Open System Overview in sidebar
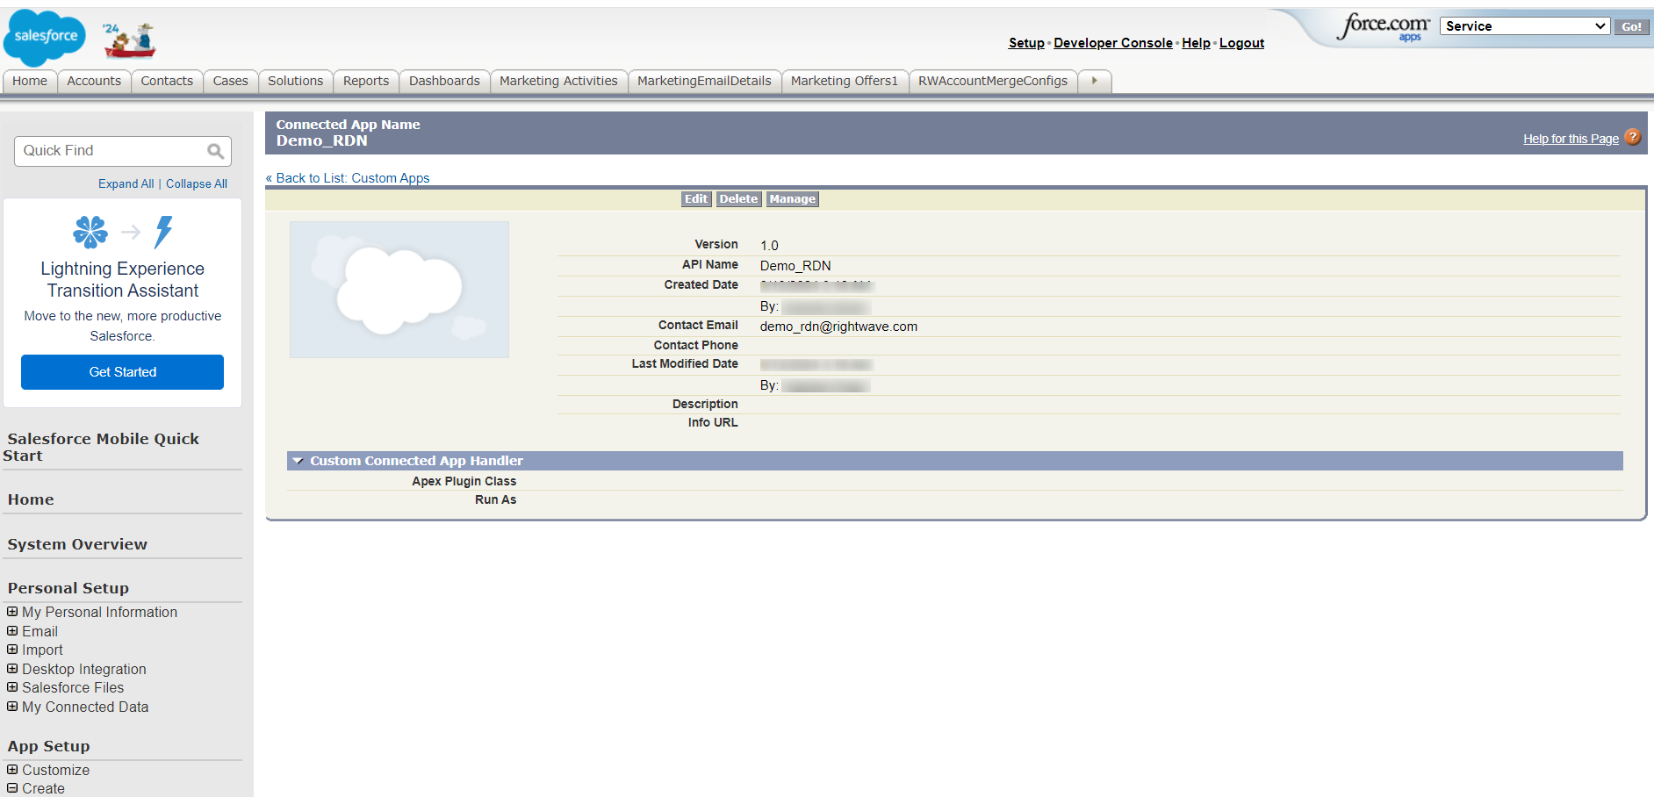The width and height of the screenshot is (1654, 797). click(x=77, y=544)
